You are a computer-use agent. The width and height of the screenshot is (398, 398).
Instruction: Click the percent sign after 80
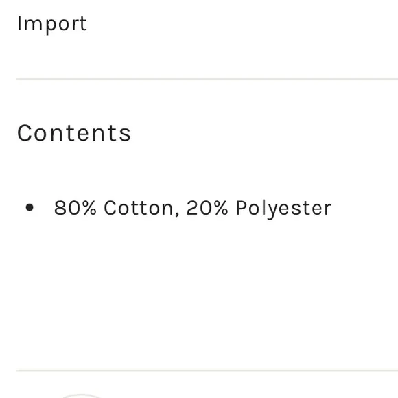click(x=89, y=208)
